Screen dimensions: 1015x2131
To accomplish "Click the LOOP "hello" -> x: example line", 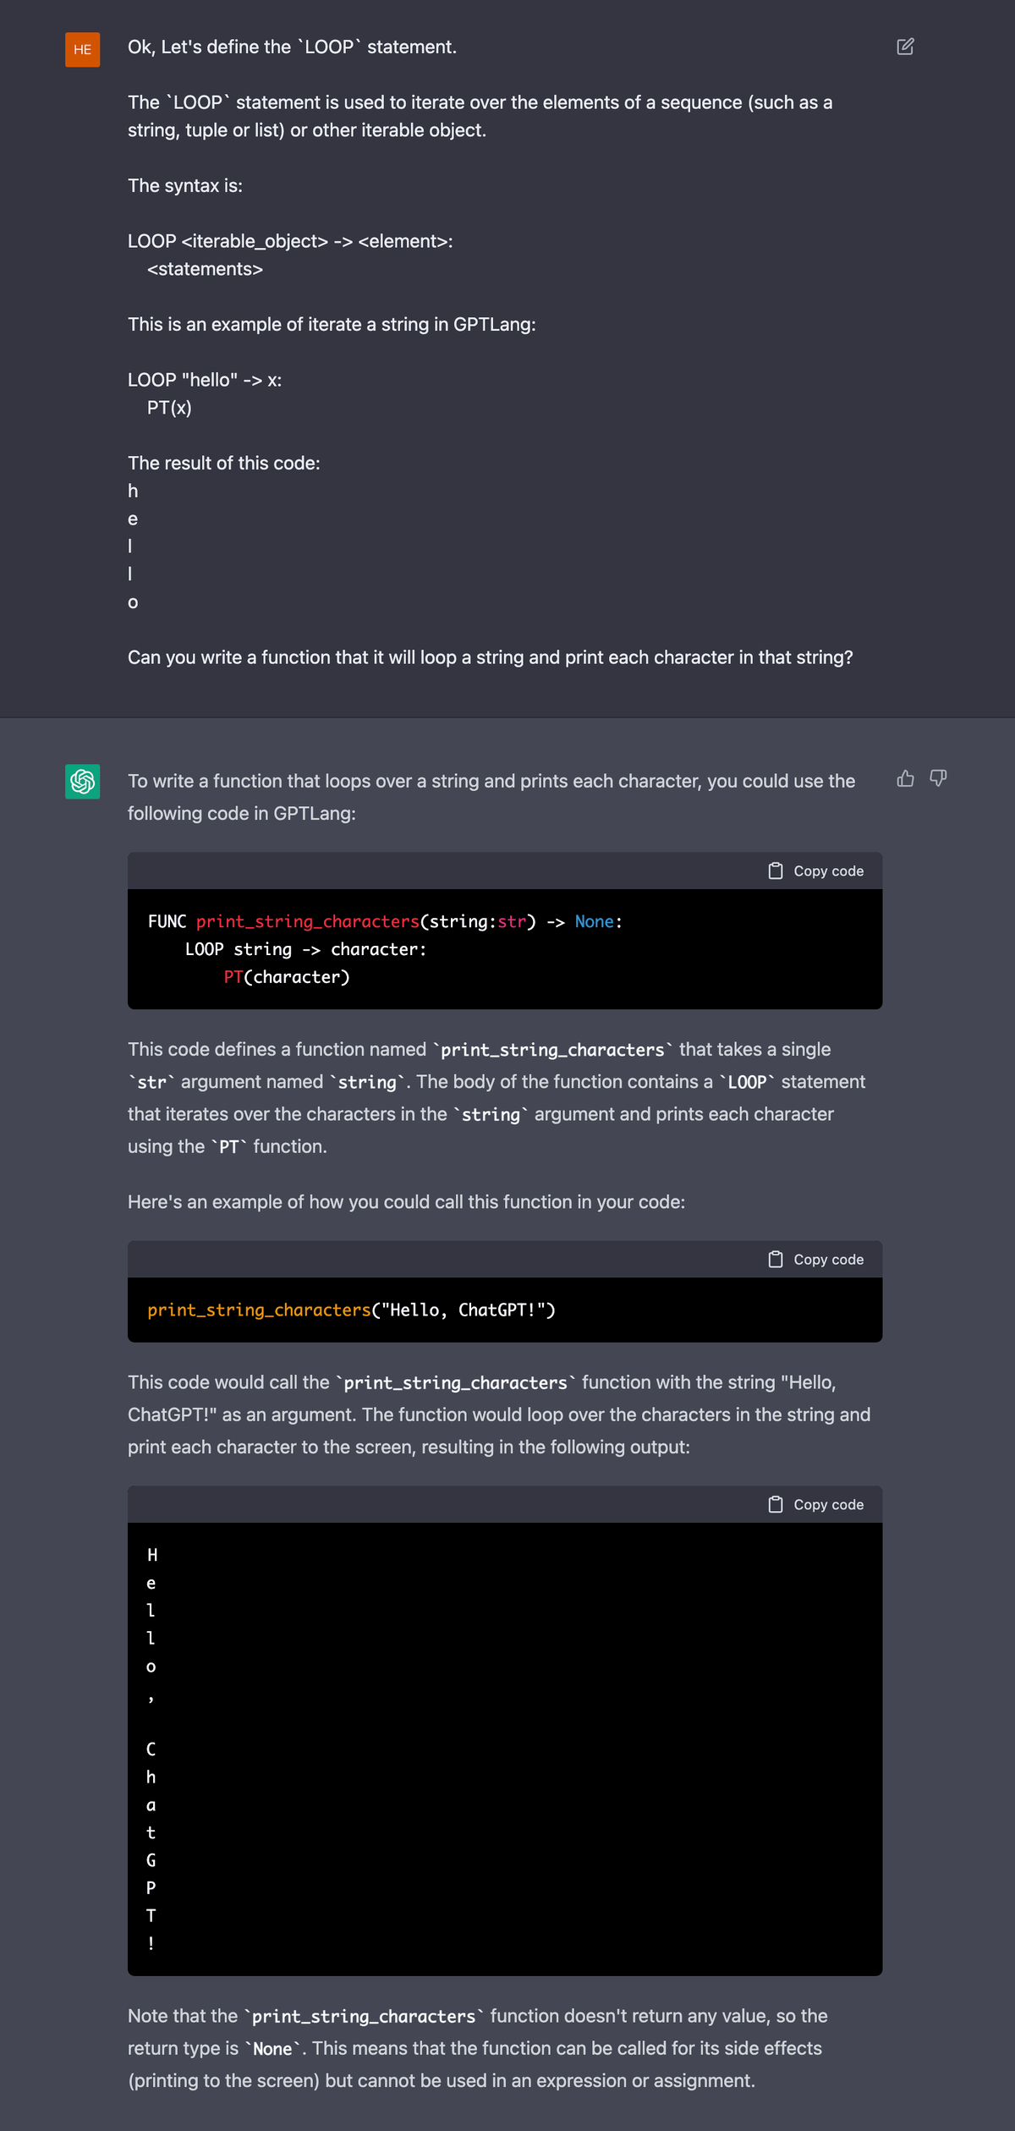I will coord(205,380).
